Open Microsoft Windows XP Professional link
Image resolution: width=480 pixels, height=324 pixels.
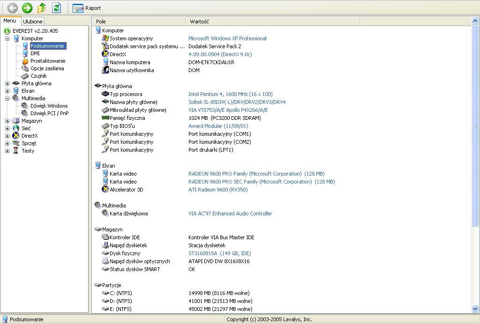point(227,38)
